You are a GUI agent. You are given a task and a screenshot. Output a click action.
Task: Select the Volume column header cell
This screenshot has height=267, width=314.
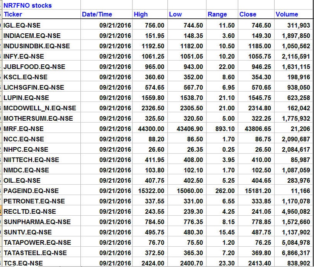286,15
